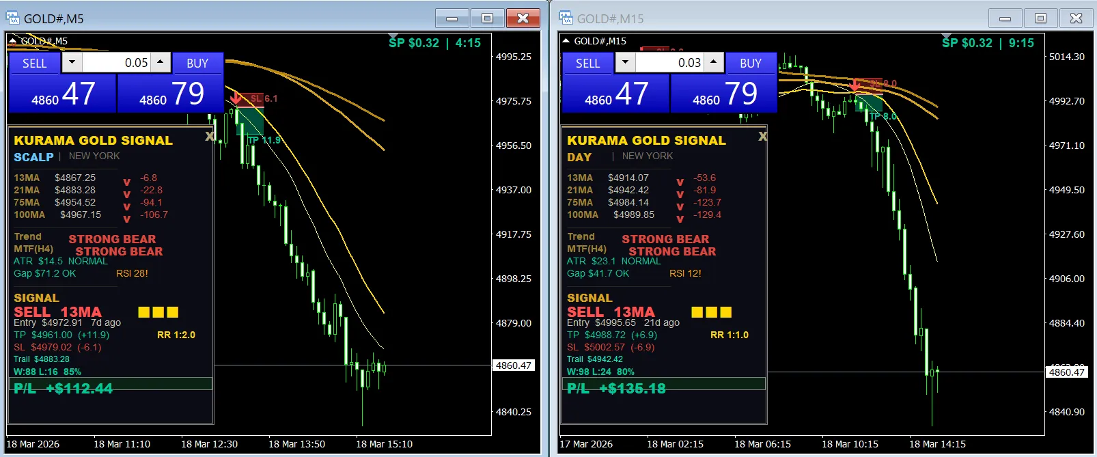Collapse one-click trading panel on M15 chart
Screen dimensions: 1097x457
(566, 41)
